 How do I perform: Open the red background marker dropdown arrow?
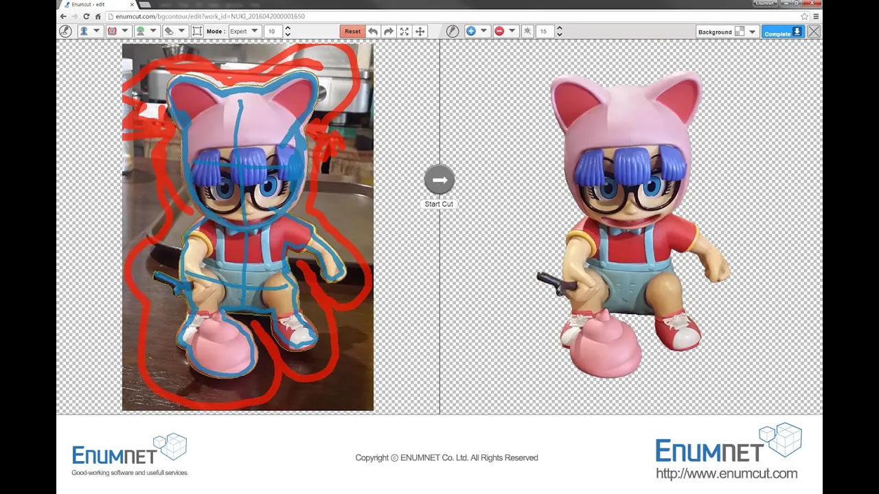coord(125,31)
